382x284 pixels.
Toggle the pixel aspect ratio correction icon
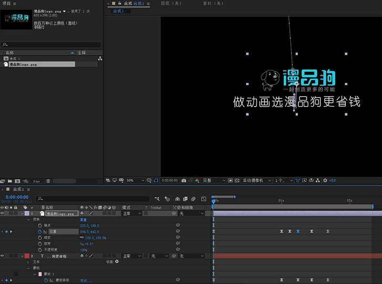click(297, 181)
